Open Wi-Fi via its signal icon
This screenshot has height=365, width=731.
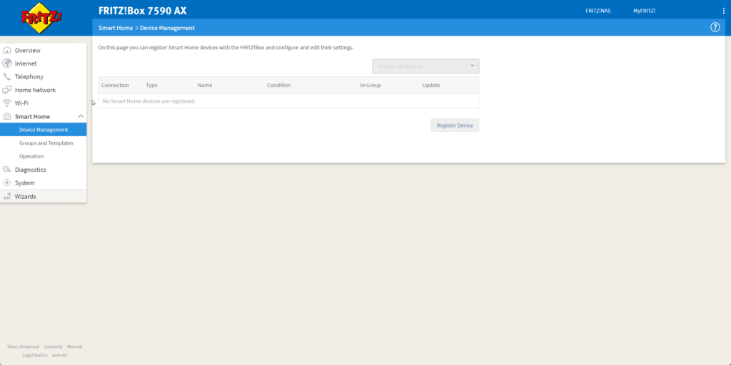click(7, 103)
